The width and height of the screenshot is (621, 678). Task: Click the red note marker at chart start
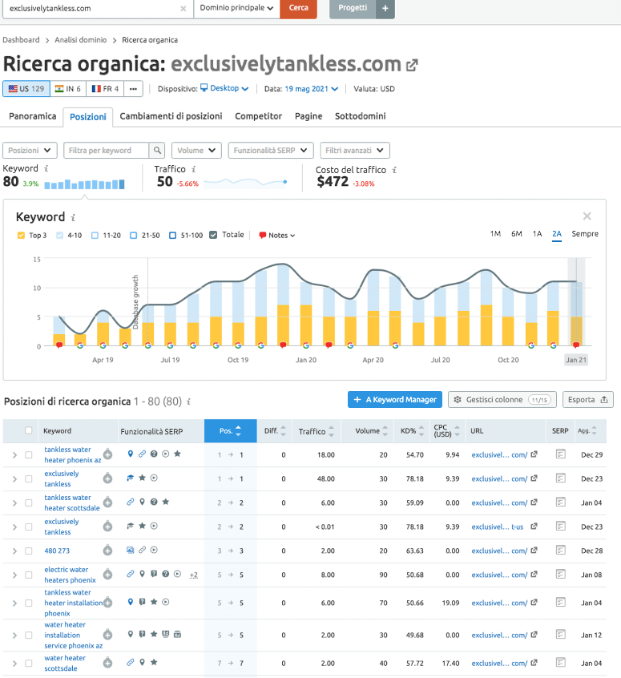click(59, 345)
